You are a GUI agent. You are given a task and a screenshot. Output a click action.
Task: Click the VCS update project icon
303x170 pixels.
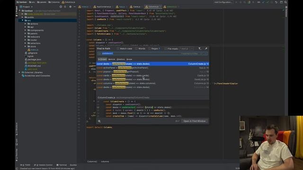pyautogui.click(x=263, y=2)
